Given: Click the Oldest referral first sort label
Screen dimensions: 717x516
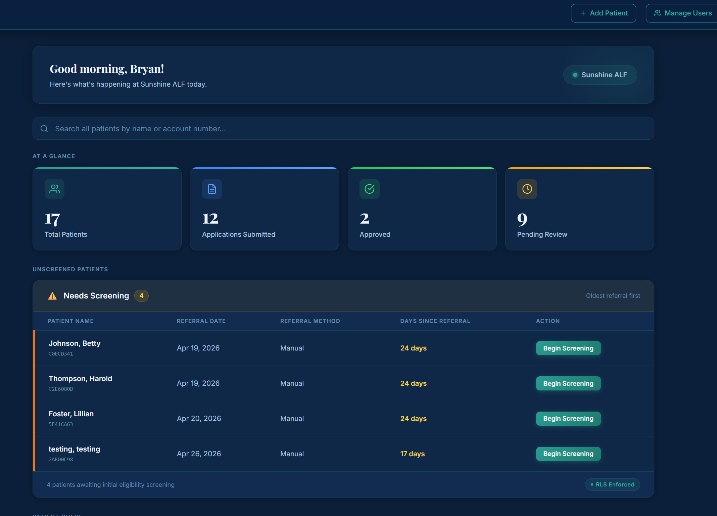Looking at the screenshot, I should pos(613,296).
